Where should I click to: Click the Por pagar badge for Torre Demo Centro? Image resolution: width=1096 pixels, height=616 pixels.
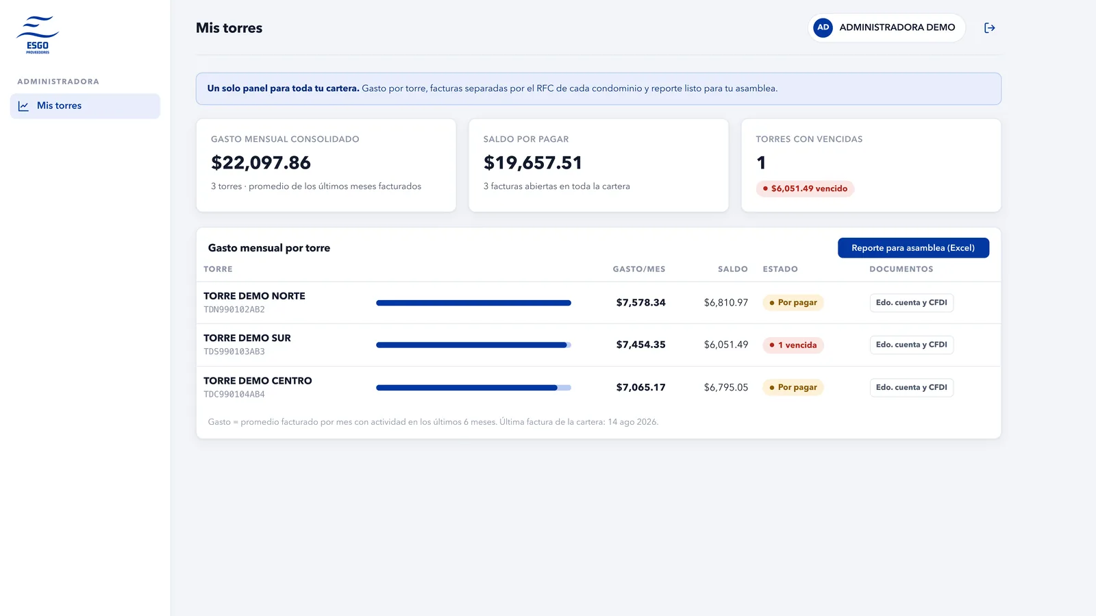coord(793,388)
